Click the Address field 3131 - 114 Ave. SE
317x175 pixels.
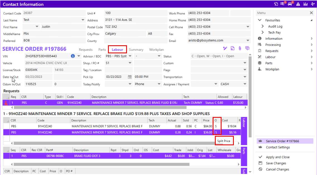[x=135, y=20]
